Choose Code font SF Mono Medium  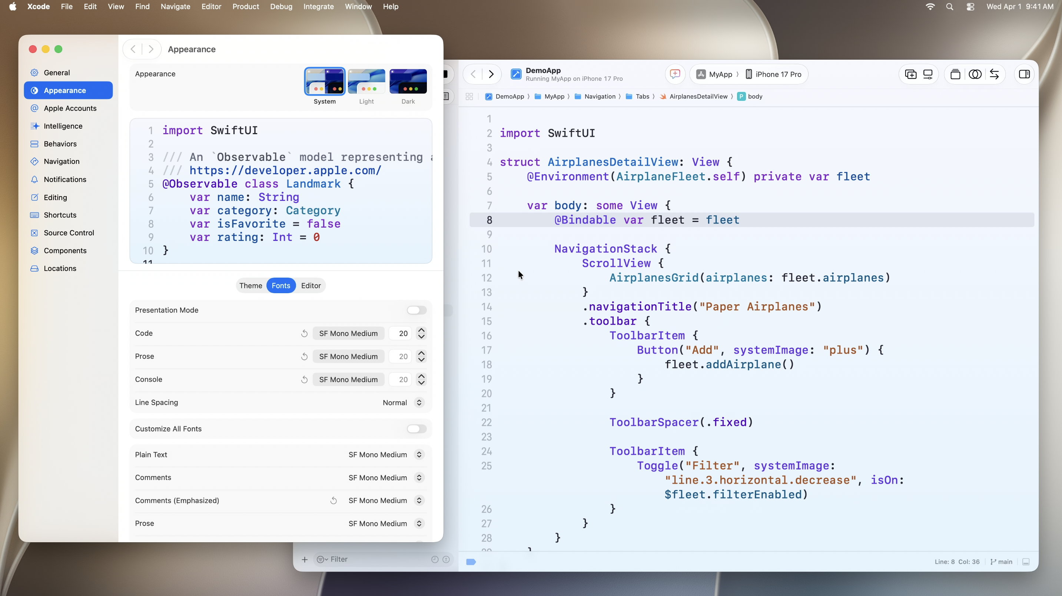pyautogui.click(x=348, y=333)
